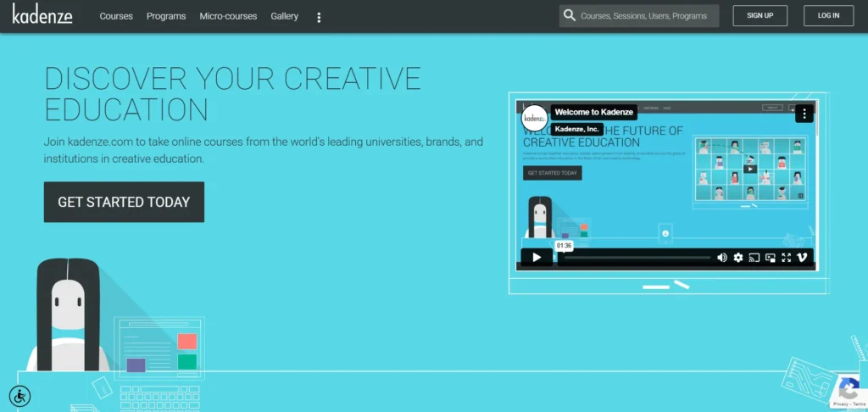
Task: Play the Welcome to Kadenze video
Action: 536,258
